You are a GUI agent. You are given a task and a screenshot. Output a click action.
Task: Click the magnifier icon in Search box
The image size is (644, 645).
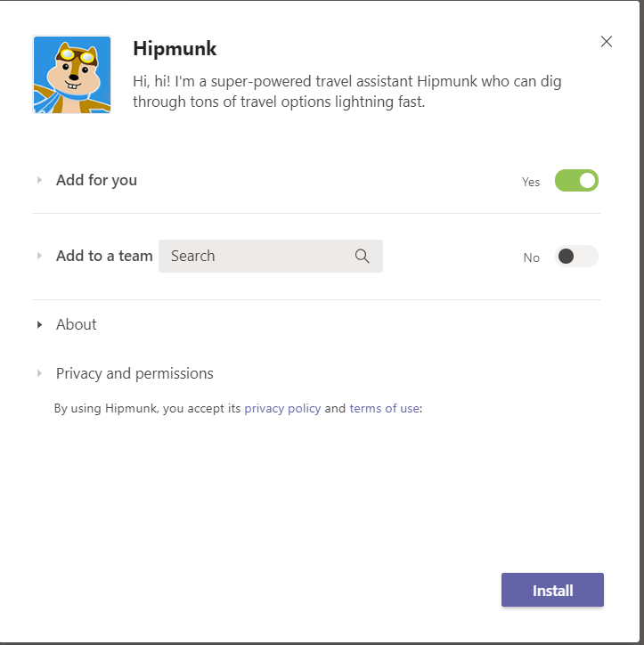click(362, 256)
